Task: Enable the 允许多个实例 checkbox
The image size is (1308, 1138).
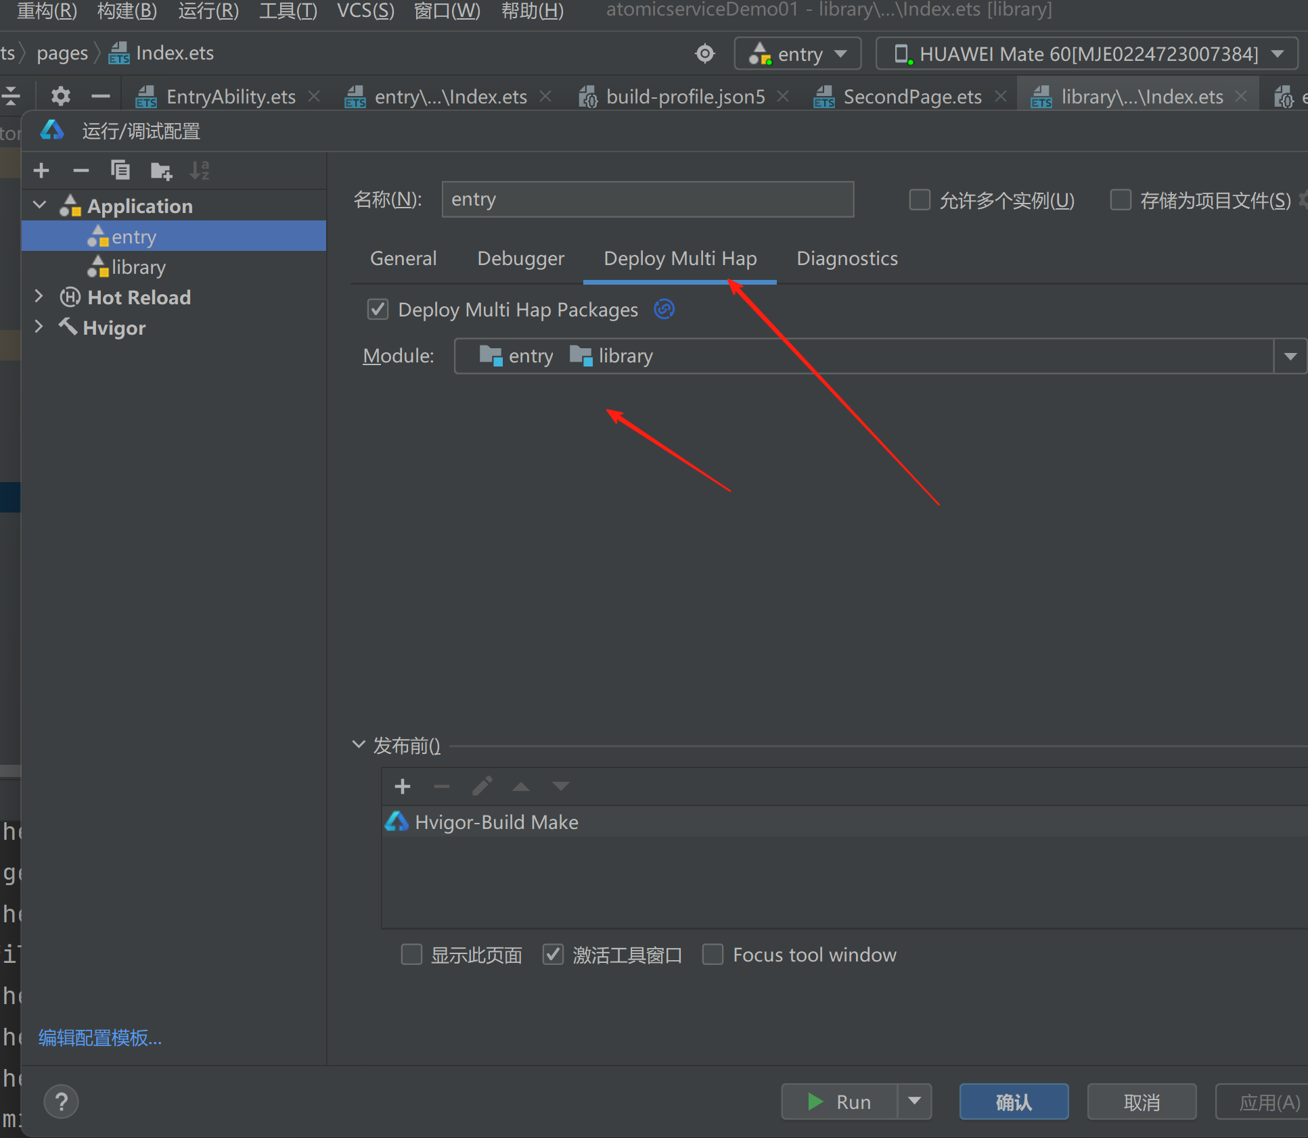Action: coord(920,200)
